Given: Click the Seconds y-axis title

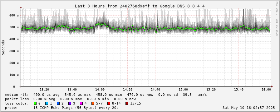Looking at the screenshot, I should pos(3,47).
